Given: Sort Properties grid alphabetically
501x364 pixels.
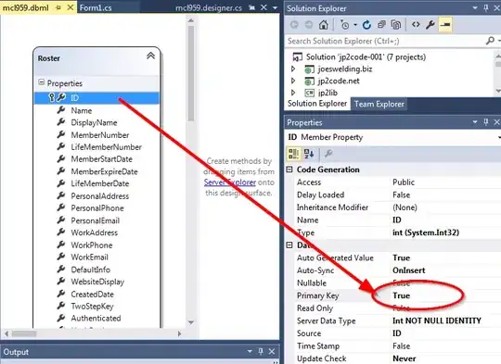Looking at the screenshot, I should [x=309, y=154].
